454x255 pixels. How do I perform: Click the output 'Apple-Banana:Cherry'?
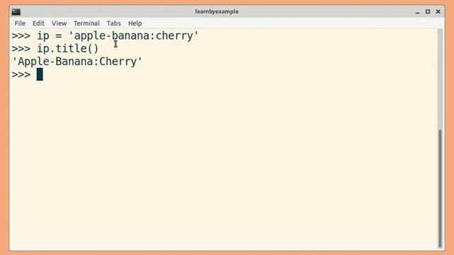pyautogui.click(x=77, y=62)
